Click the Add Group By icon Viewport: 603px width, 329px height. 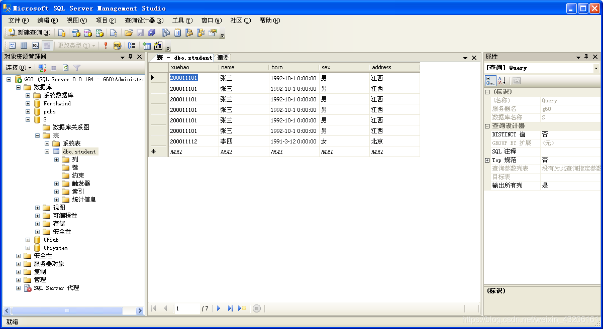tap(132, 45)
